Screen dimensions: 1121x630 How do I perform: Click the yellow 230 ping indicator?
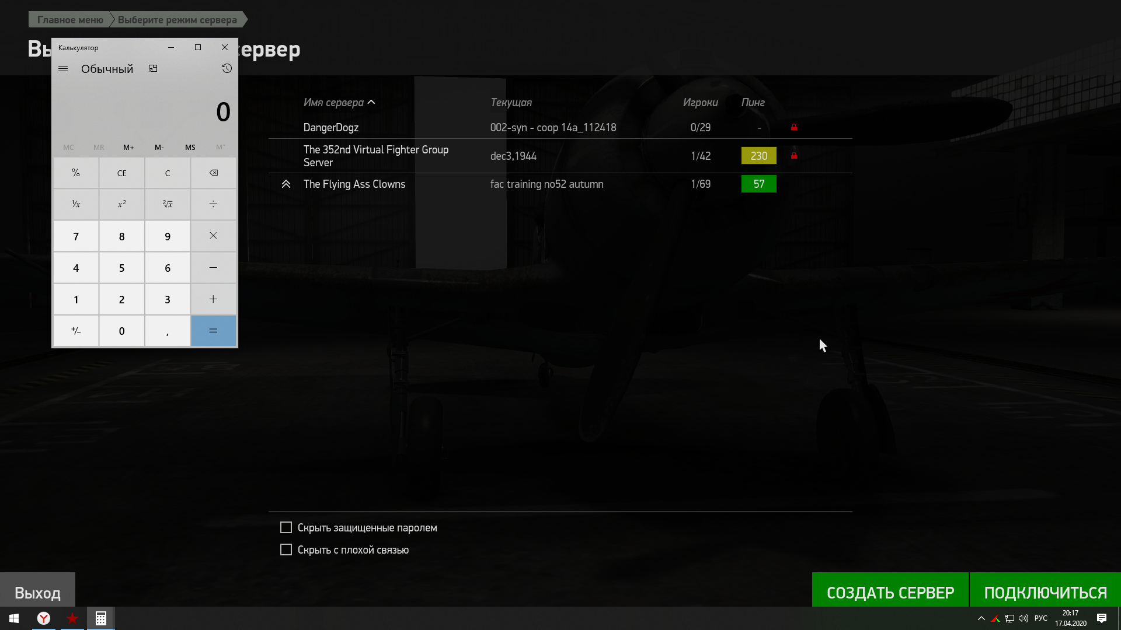759,156
